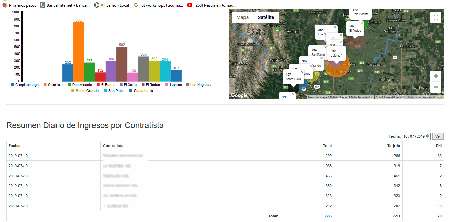Viewport: 451px width, 222px height.
Task: Clear the selected date using the circular X icon
Action: coord(427,136)
